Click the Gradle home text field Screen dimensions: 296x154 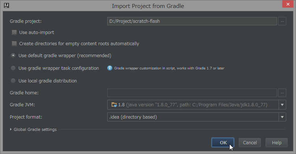pos(192,93)
